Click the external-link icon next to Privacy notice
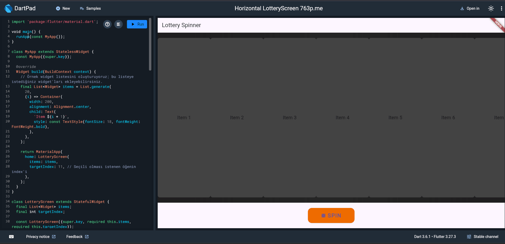The width and height of the screenshot is (505, 244). 54,236
